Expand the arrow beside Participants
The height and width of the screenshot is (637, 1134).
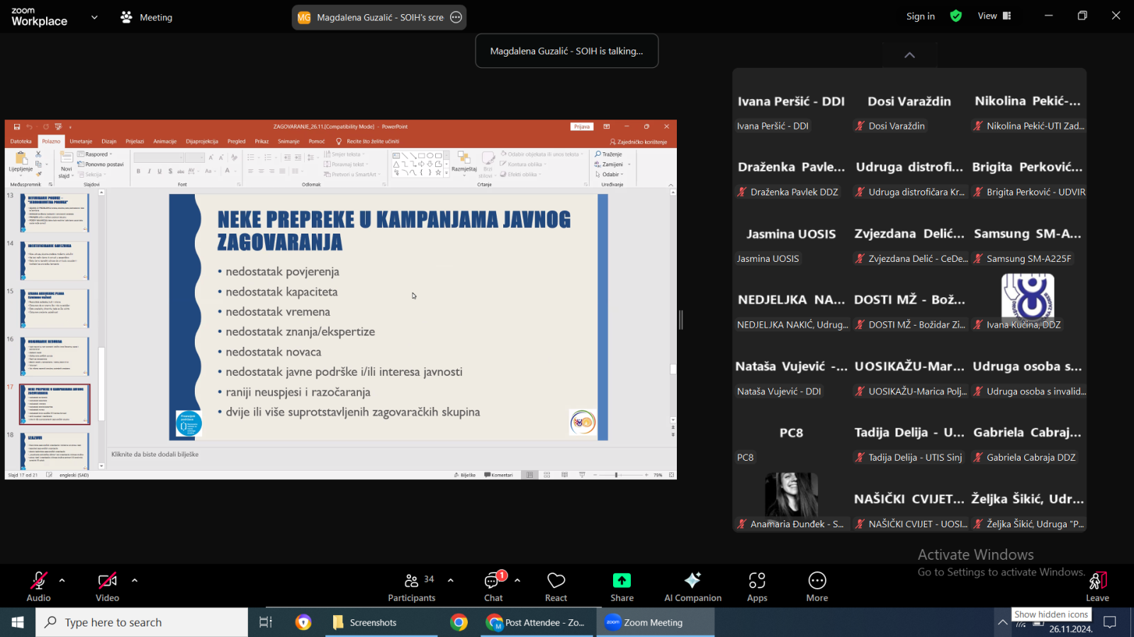[450, 580]
